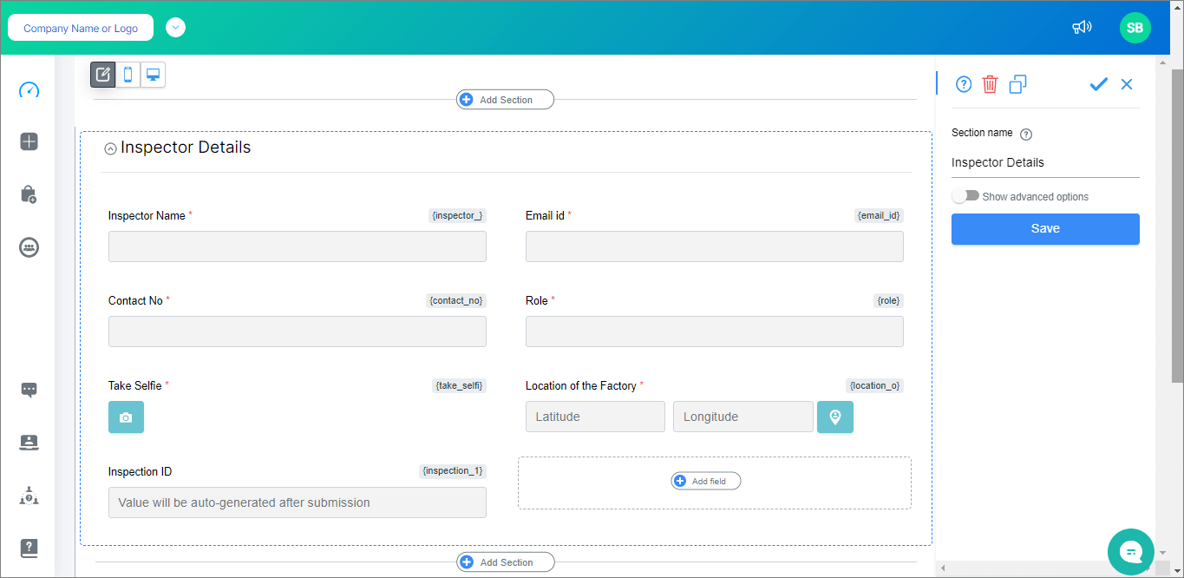
Task: Enable the Show advanced options toggle
Action: pos(965,195)
